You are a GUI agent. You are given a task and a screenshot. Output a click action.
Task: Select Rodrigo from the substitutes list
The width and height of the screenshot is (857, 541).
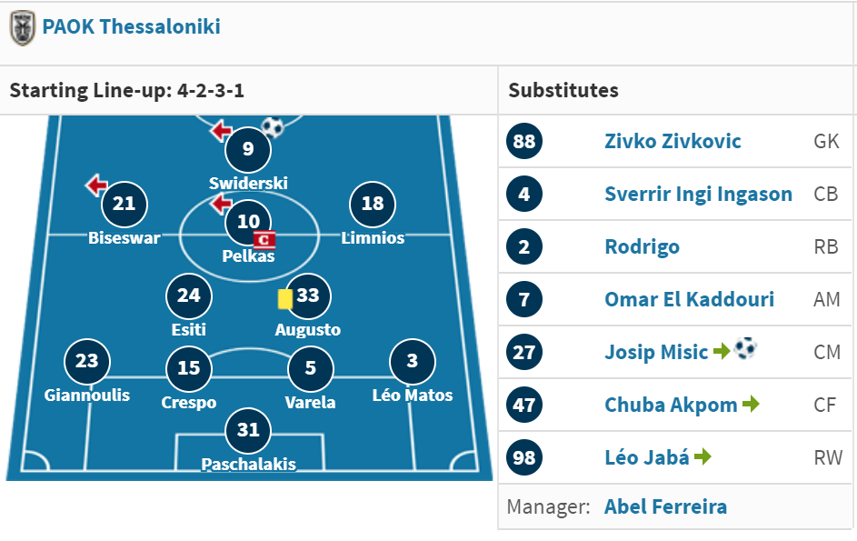click(x=642, y=246)
